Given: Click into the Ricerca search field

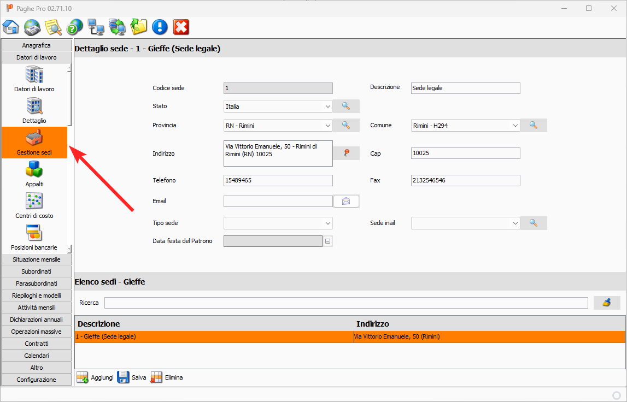Looking at the screenshot, I should tap(345, 303).
